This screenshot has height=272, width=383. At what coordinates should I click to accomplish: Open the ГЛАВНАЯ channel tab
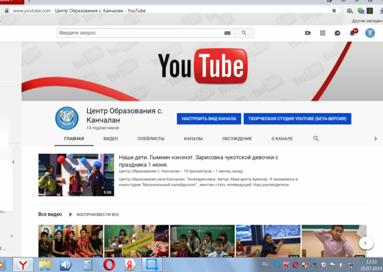point(74,139)
